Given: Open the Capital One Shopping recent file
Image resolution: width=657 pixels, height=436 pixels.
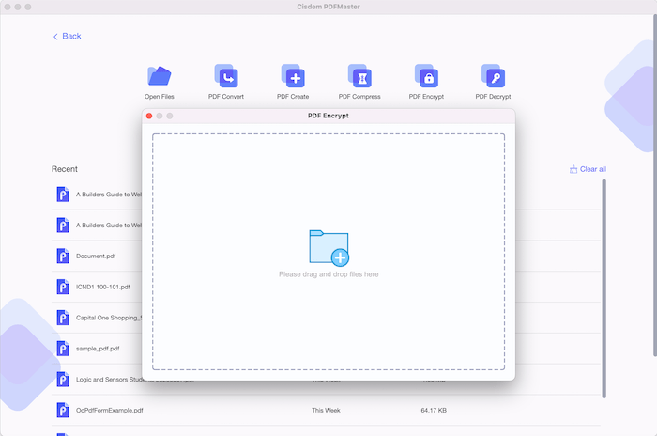Looking at the screenshot, I should pos(109,318).
